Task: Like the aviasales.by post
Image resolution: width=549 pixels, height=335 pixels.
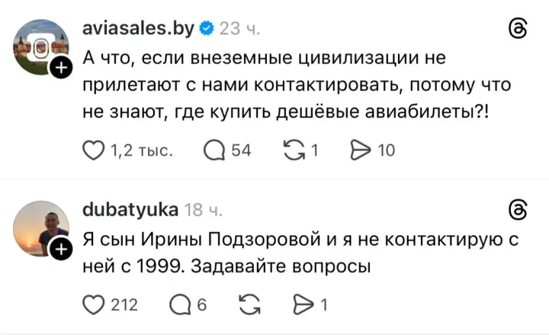Action: (92, 150)
